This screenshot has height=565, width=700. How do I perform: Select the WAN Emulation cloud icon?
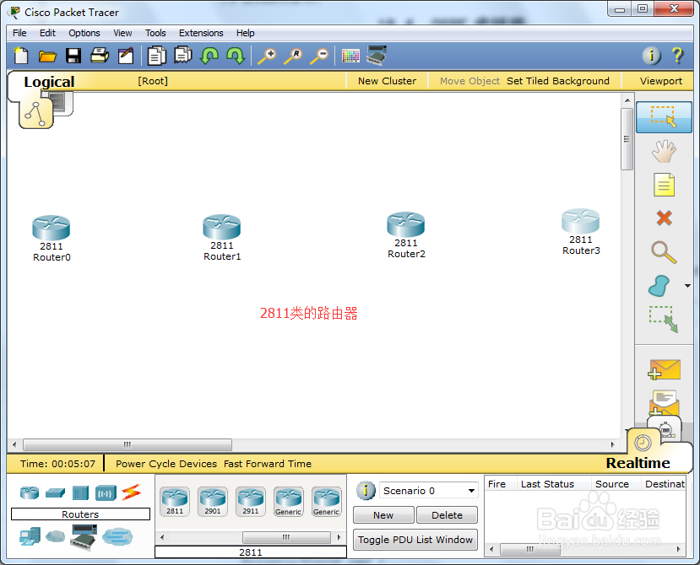click(x=56, y=536)
